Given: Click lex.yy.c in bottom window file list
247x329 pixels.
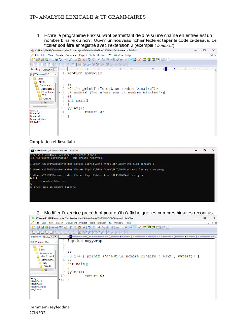Looking at the screenshot, I should point(34,279).
